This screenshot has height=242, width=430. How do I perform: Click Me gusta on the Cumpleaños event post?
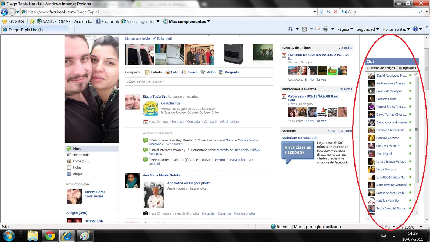tap(178, 122)
